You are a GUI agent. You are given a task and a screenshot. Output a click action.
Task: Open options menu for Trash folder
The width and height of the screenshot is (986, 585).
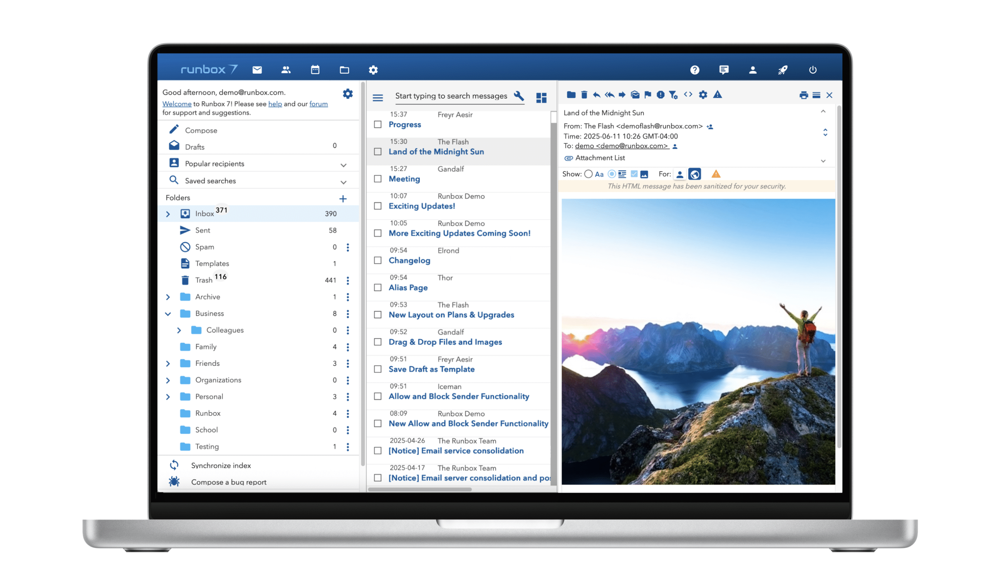[347, 280]
